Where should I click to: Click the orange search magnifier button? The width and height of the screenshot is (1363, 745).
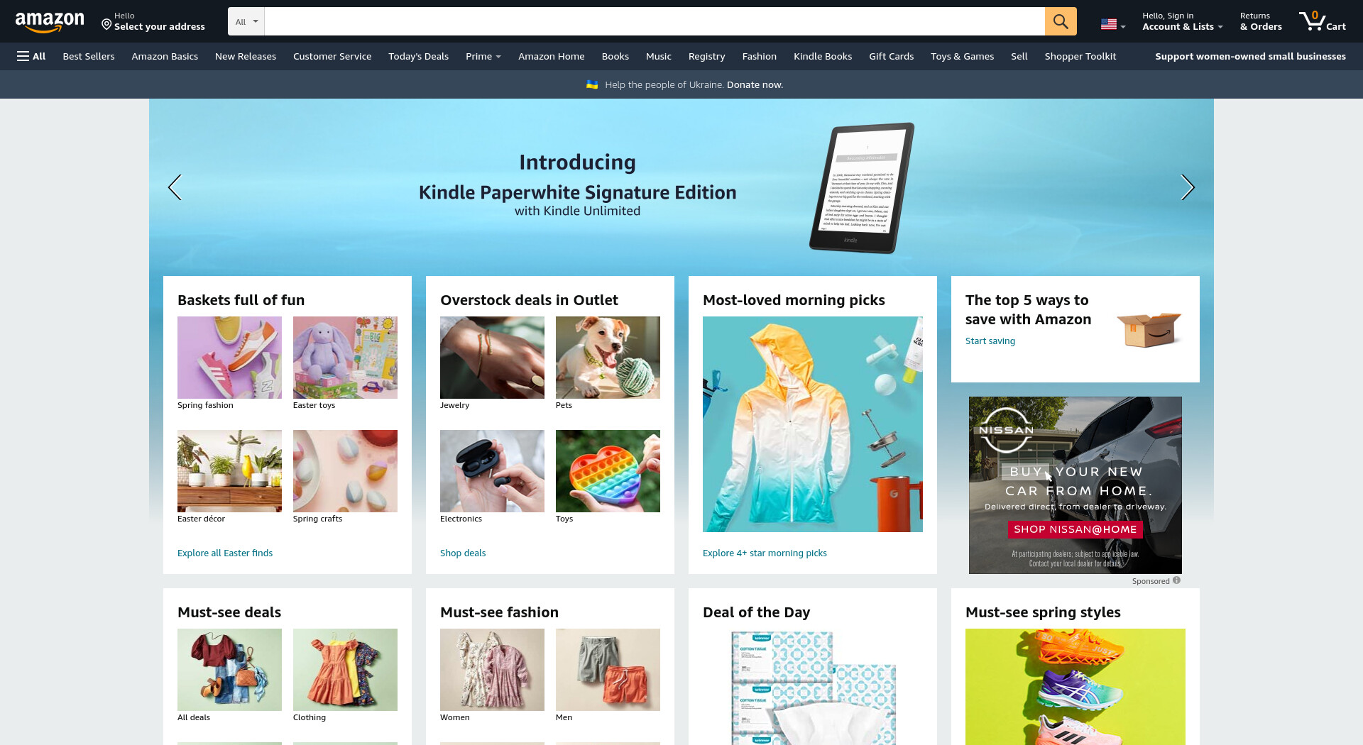point(1061,21)
